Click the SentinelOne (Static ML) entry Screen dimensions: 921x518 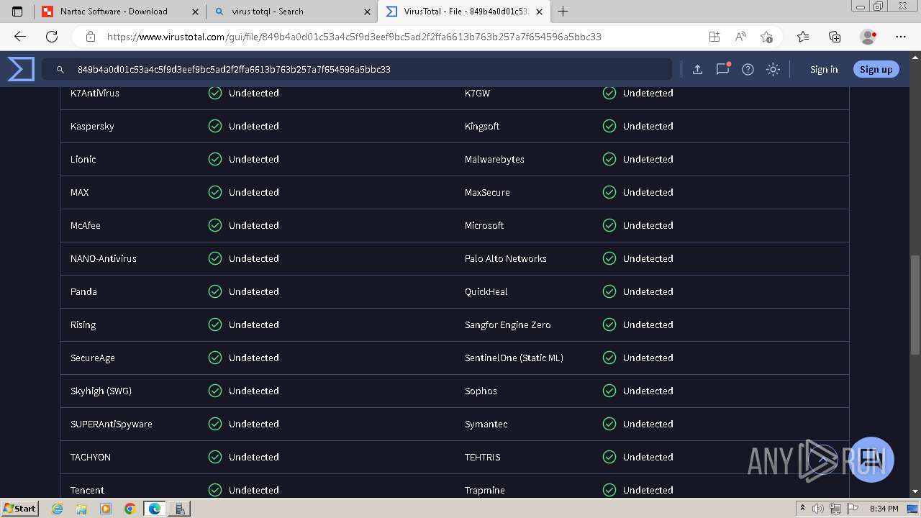point(514,358)
